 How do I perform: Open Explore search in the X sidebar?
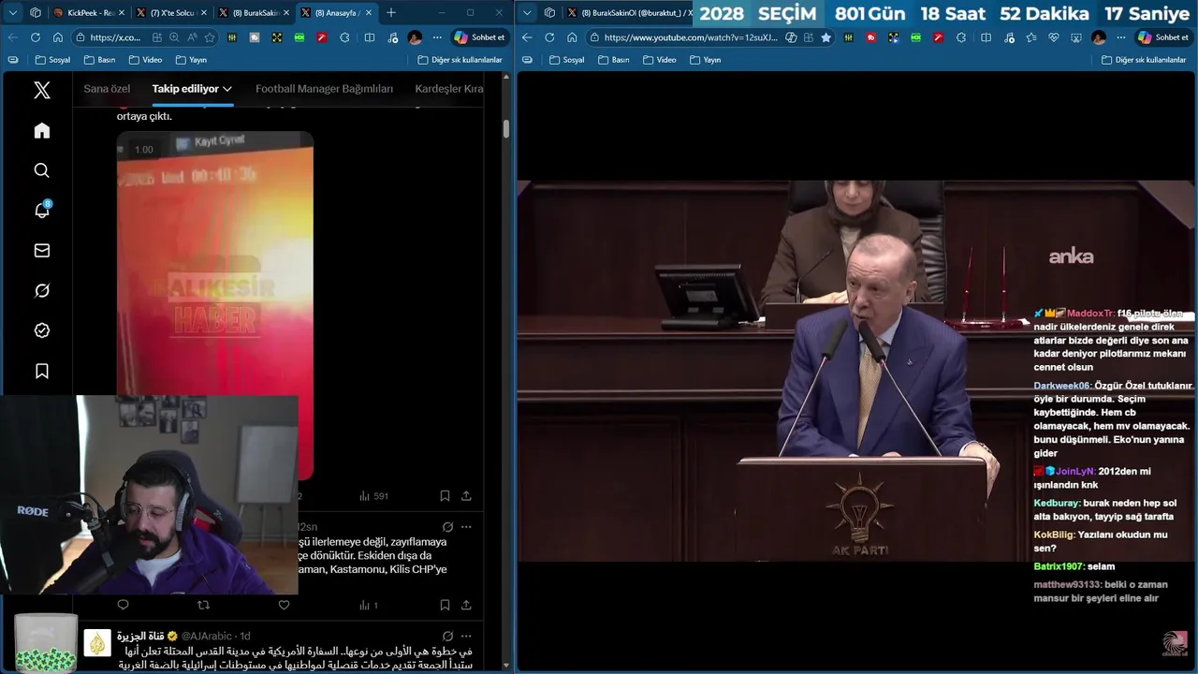tap(42, 170)
